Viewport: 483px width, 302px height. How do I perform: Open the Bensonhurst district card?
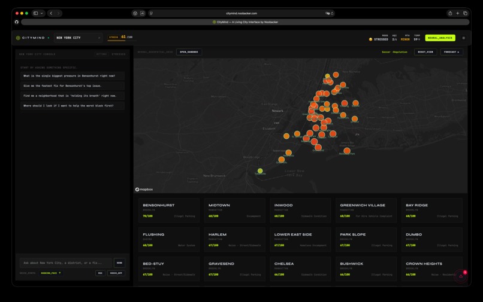point(169,211)
